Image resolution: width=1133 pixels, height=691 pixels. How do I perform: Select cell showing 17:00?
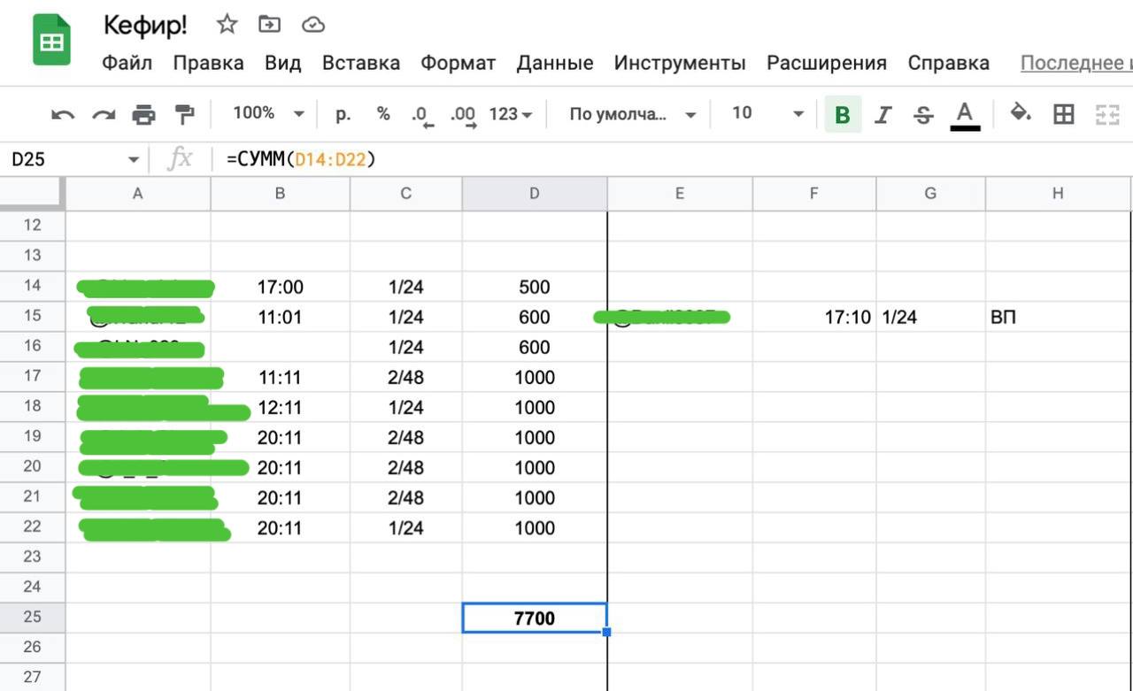(x=280, y=287)
